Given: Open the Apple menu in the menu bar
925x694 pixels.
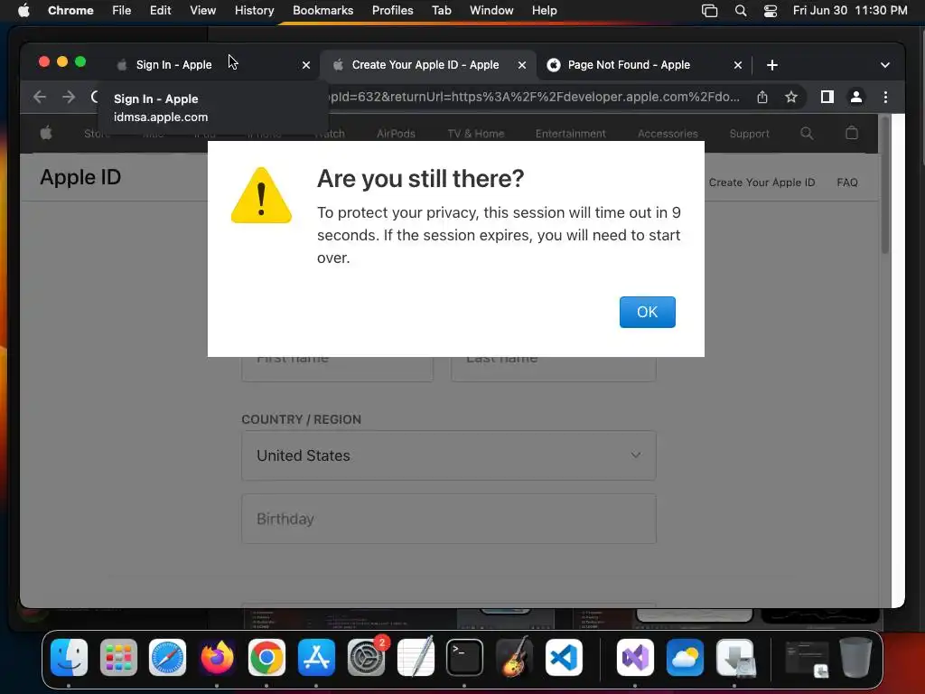Looking at the screenshot, I should point(23,10).
